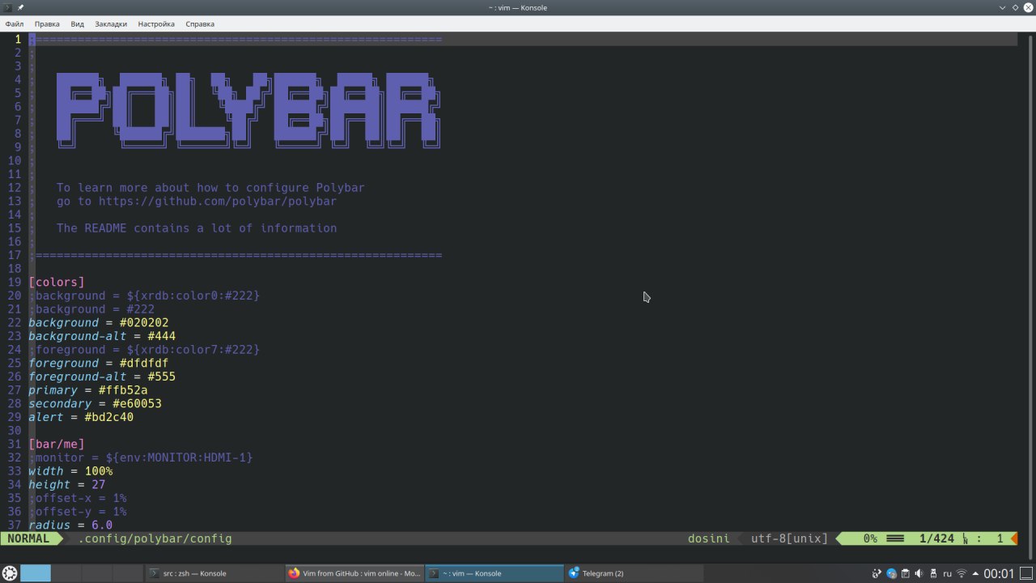Click the background value #020202
1036x583 pixels.
(x=144, y=322)
